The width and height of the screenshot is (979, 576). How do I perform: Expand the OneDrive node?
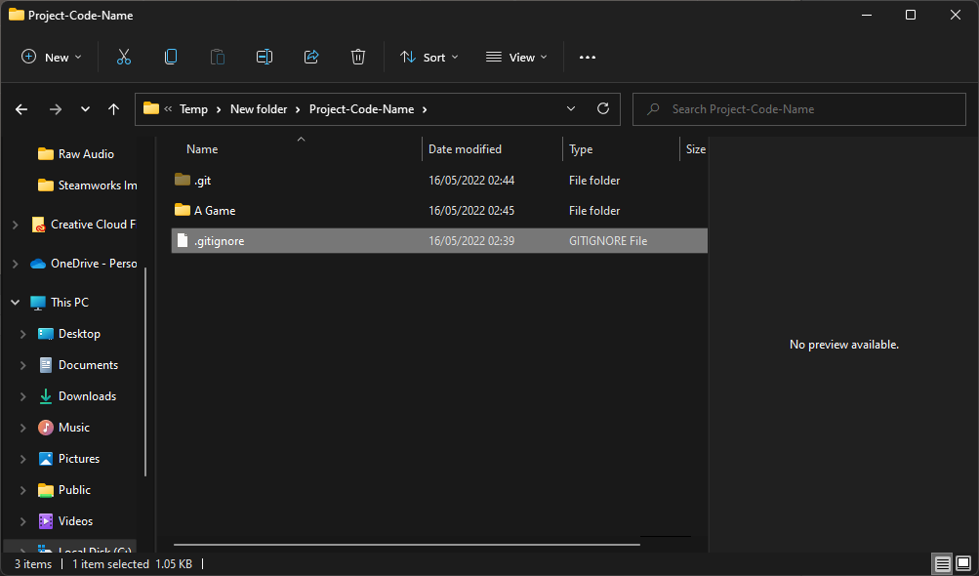point(15,264)
